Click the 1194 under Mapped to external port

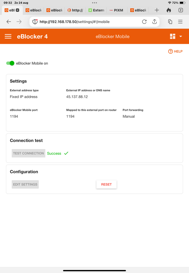point(70,116)
